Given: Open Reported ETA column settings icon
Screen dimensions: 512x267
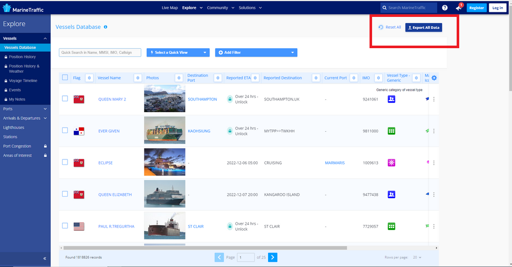Looking at the screenshot, I should pos(255,78).
